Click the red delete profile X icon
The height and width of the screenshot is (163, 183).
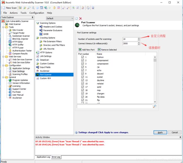(81, 18)
